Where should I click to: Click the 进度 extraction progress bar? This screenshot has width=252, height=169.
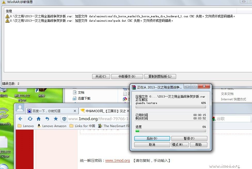[171, 131]
